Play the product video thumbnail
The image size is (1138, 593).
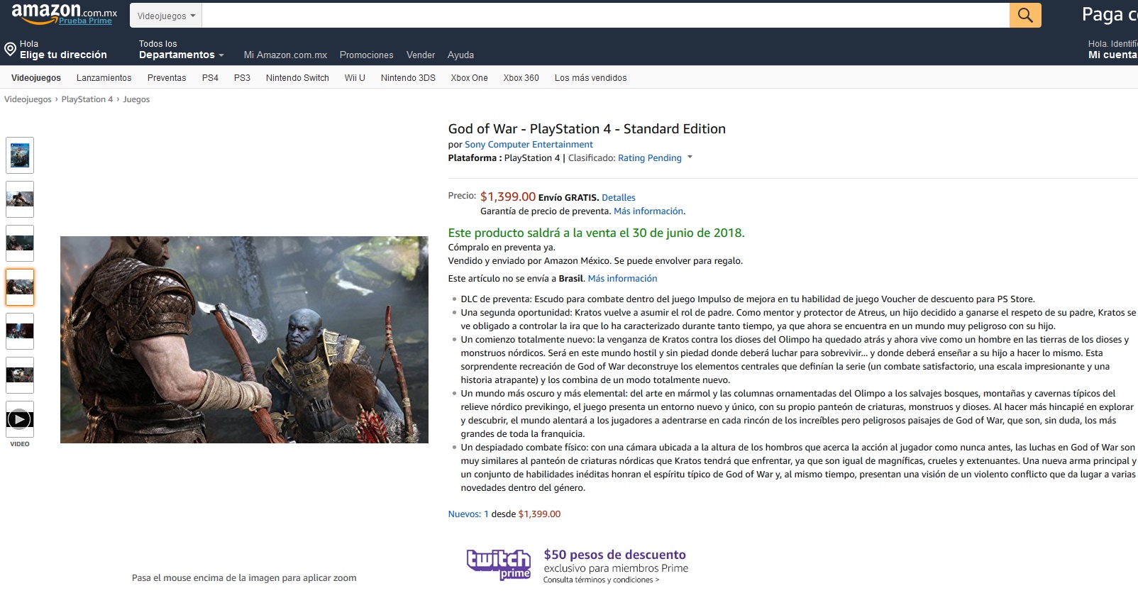coord(20,419)
